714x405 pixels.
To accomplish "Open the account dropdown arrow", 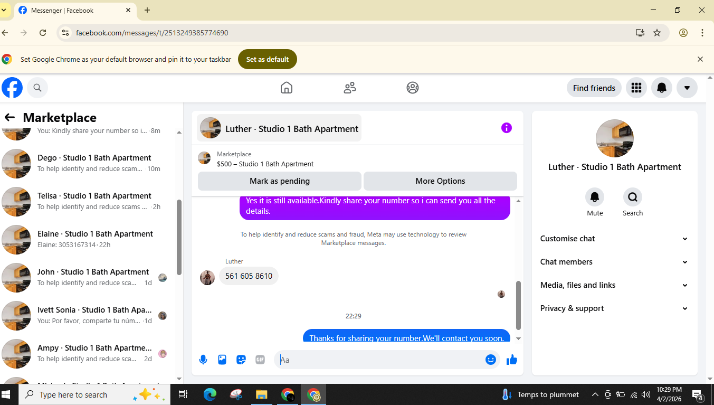I will (687, 88).
